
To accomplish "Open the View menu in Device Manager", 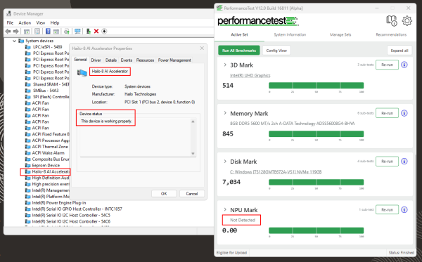I will pyautogui.click(x=41, y=23).
